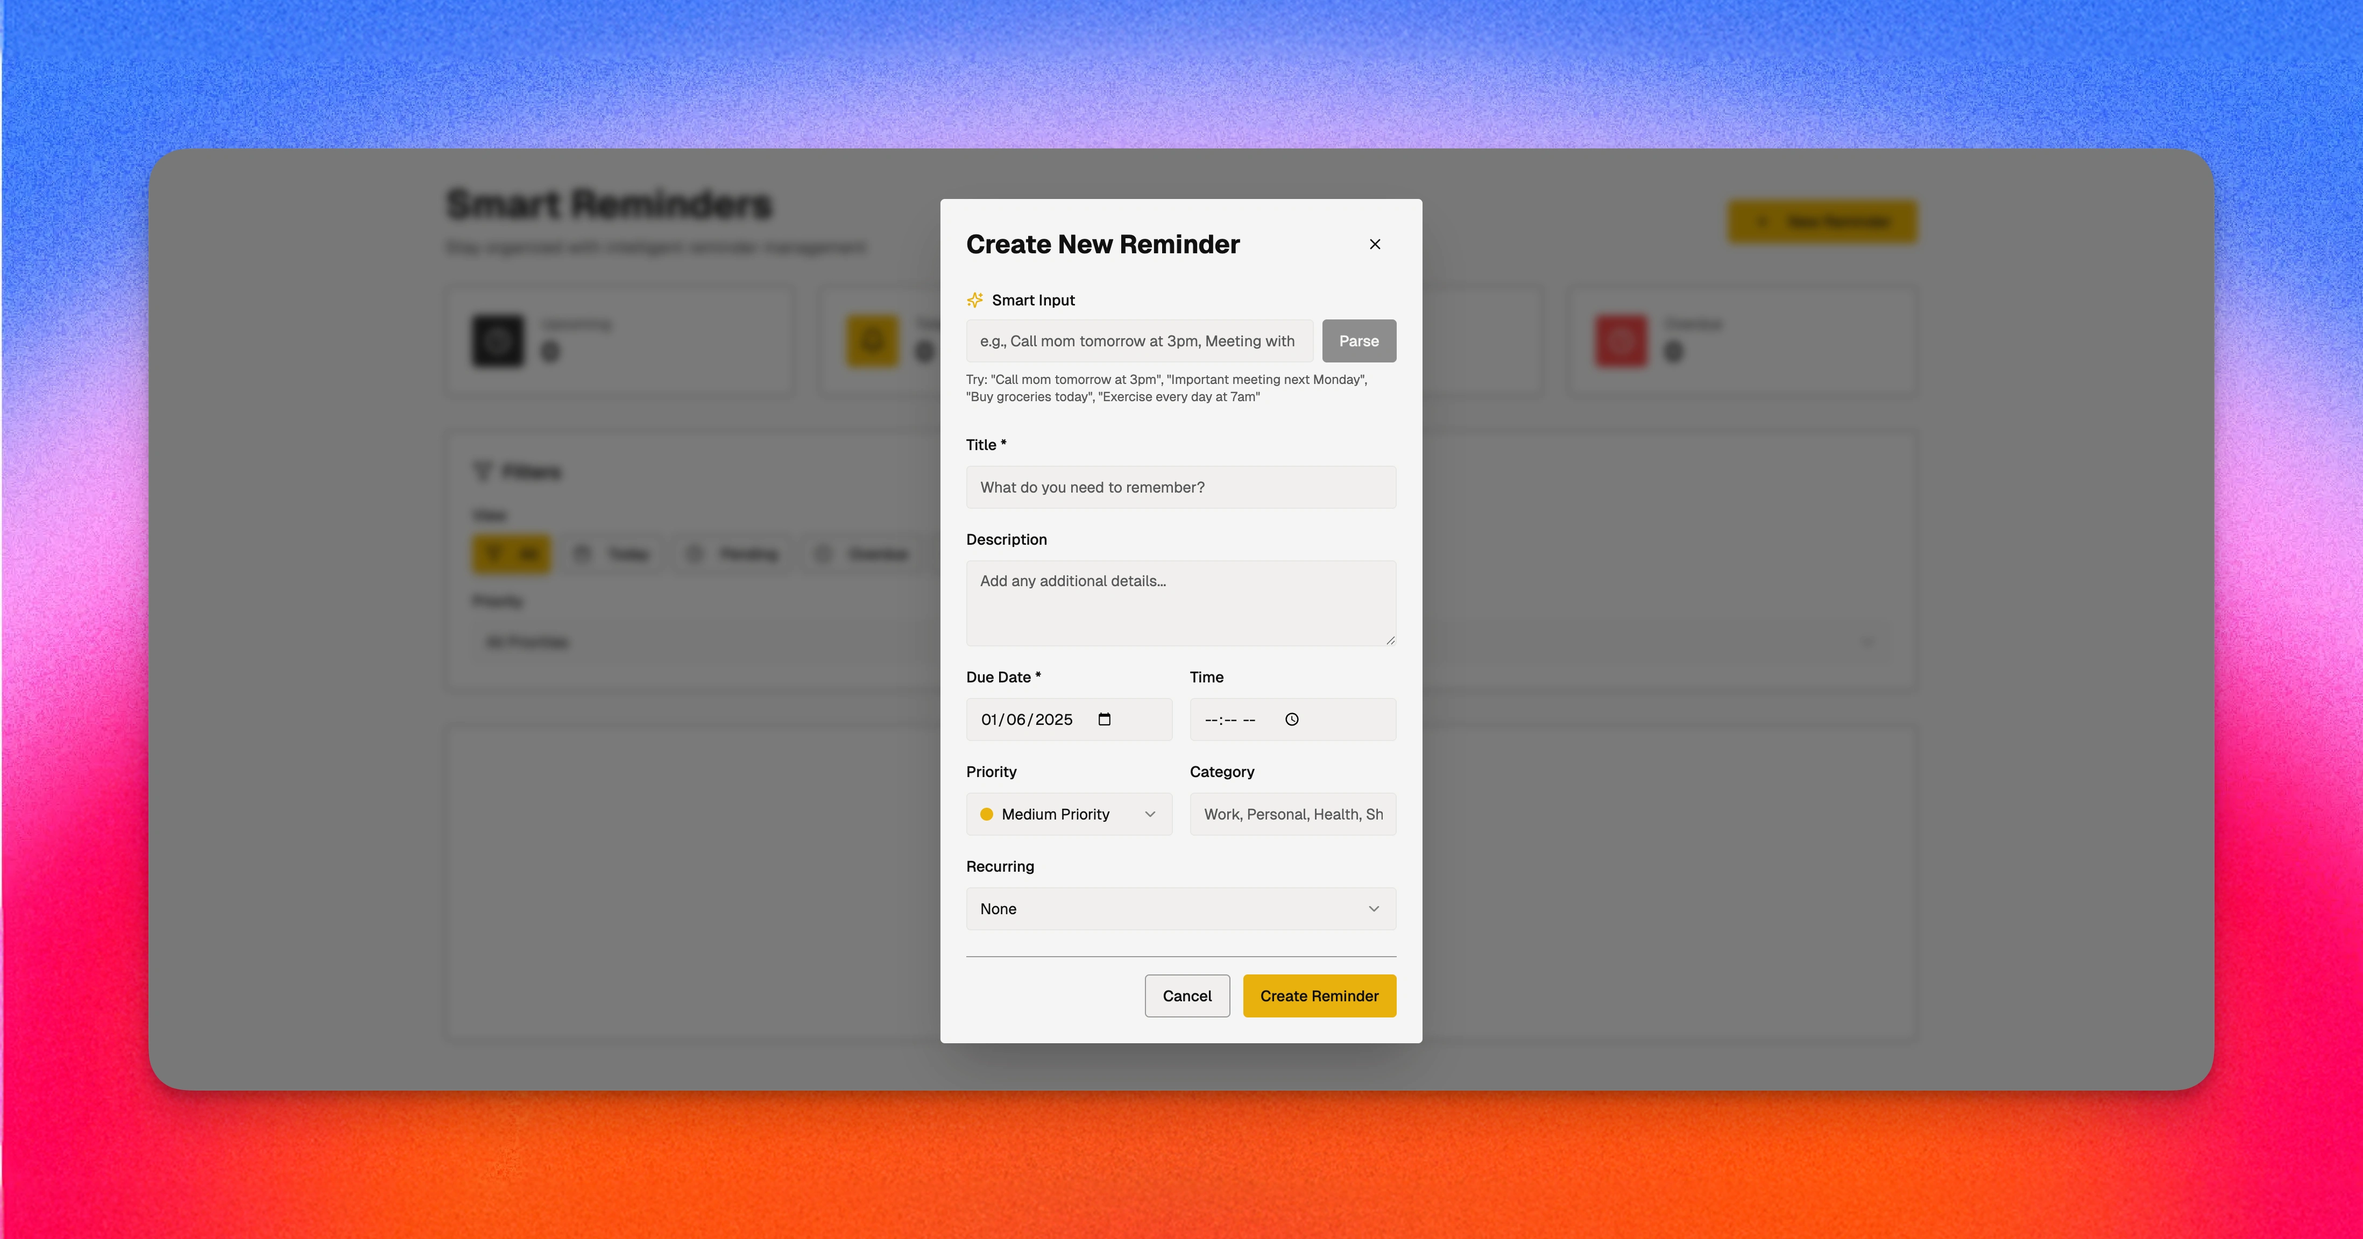This screenshot has height=1239, width=2363.
Task: Close the Create New Reminder dialog
Action: [1374, 244]
